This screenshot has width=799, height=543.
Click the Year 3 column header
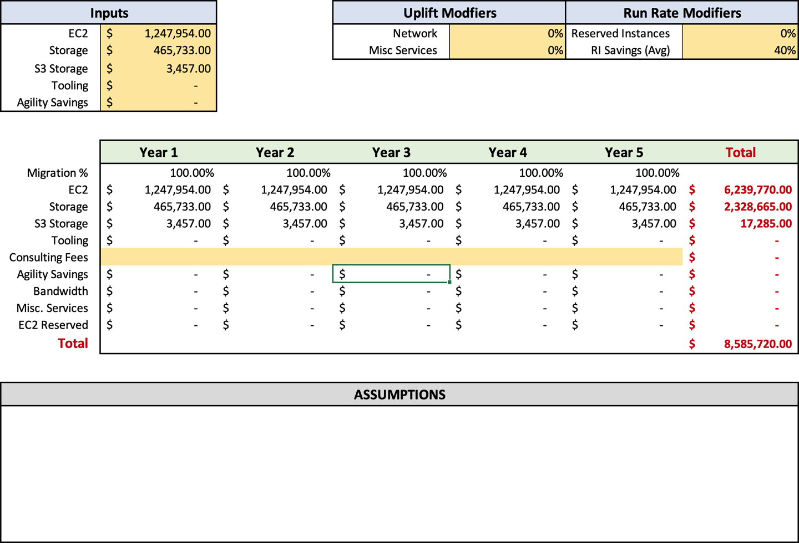pos(391,152)
